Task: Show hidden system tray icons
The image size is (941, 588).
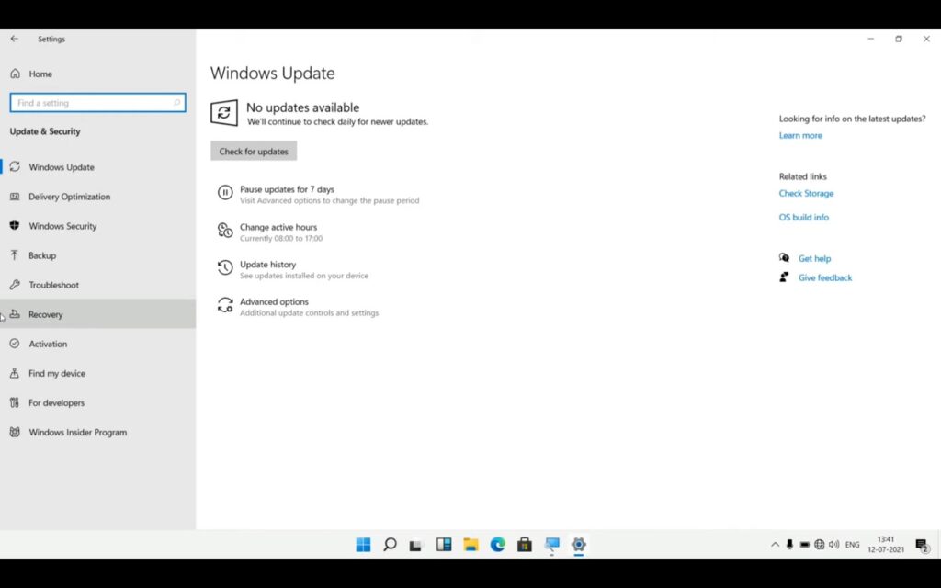Action: coord(775,545)
